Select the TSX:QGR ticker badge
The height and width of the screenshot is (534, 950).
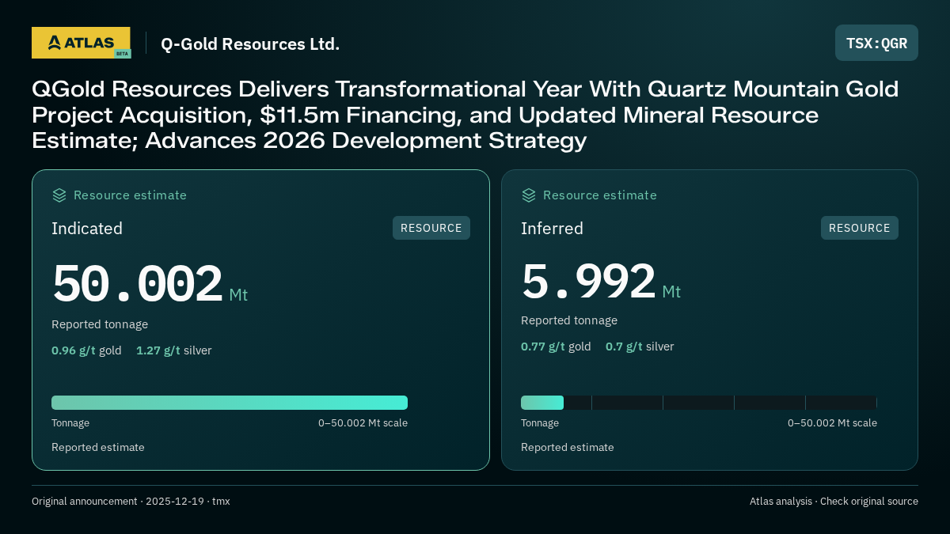point(876,43)
